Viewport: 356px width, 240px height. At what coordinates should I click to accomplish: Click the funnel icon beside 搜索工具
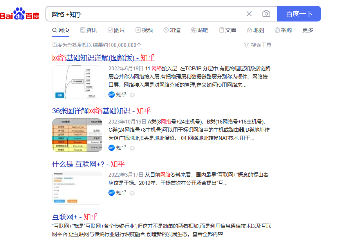pyautogui.click(x=246, y=45)
